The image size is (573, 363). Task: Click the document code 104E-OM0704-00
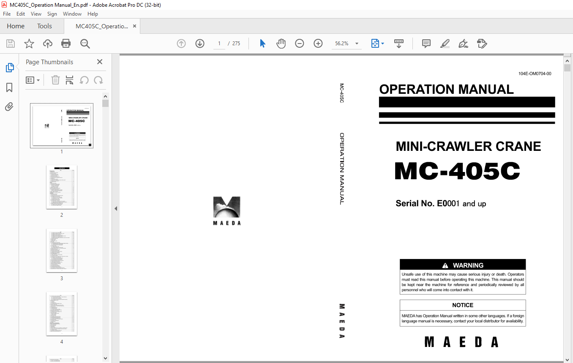535,74
